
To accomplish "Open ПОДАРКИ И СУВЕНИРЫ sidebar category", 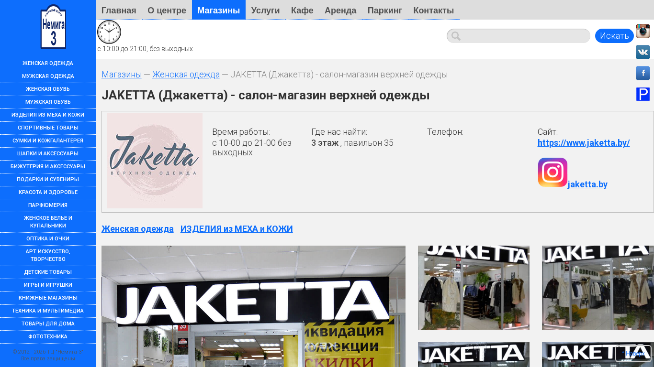I will [48, 179].
